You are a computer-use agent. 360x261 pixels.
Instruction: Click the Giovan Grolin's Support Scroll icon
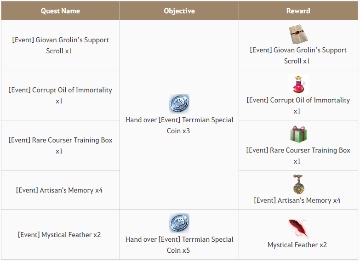pyautogui.click(x=298, y=34)
